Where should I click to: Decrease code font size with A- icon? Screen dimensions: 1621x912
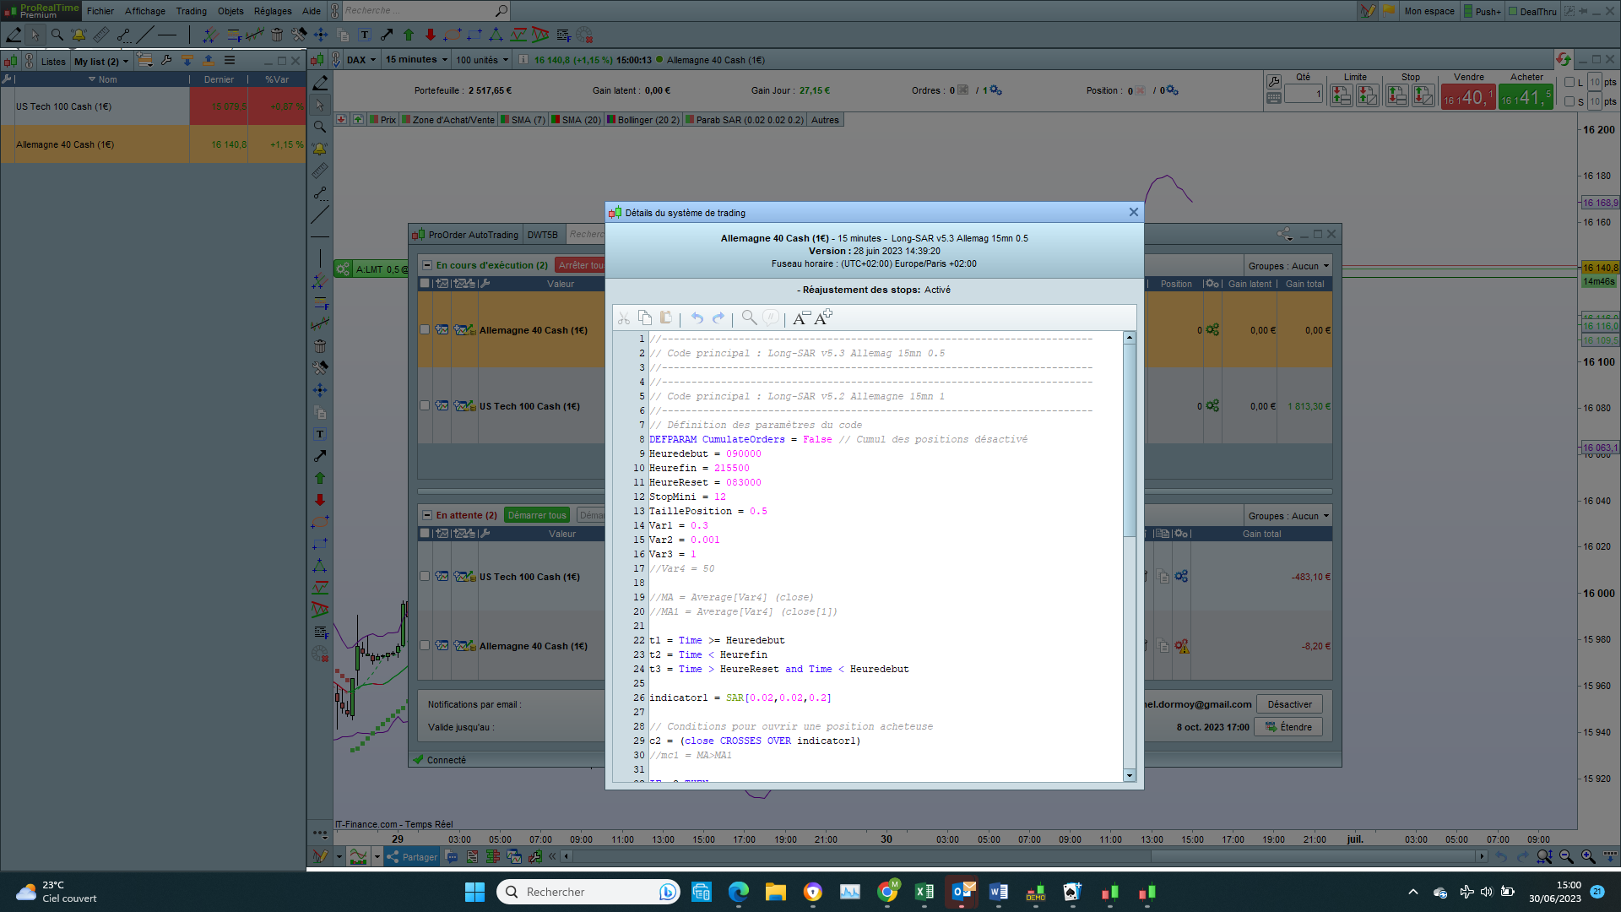pos(801,318)
